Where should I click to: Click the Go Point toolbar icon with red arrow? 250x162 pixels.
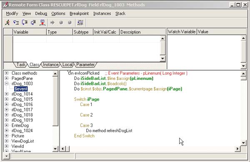(x=42, y=22)
